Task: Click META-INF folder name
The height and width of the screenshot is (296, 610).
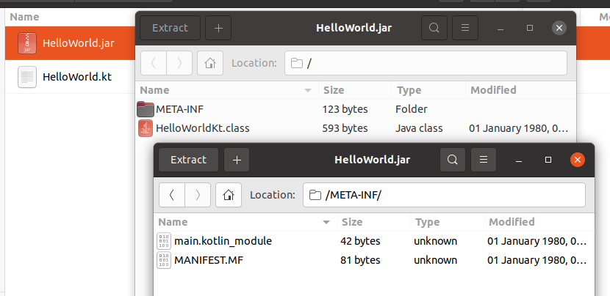Action: coord(179,109)
